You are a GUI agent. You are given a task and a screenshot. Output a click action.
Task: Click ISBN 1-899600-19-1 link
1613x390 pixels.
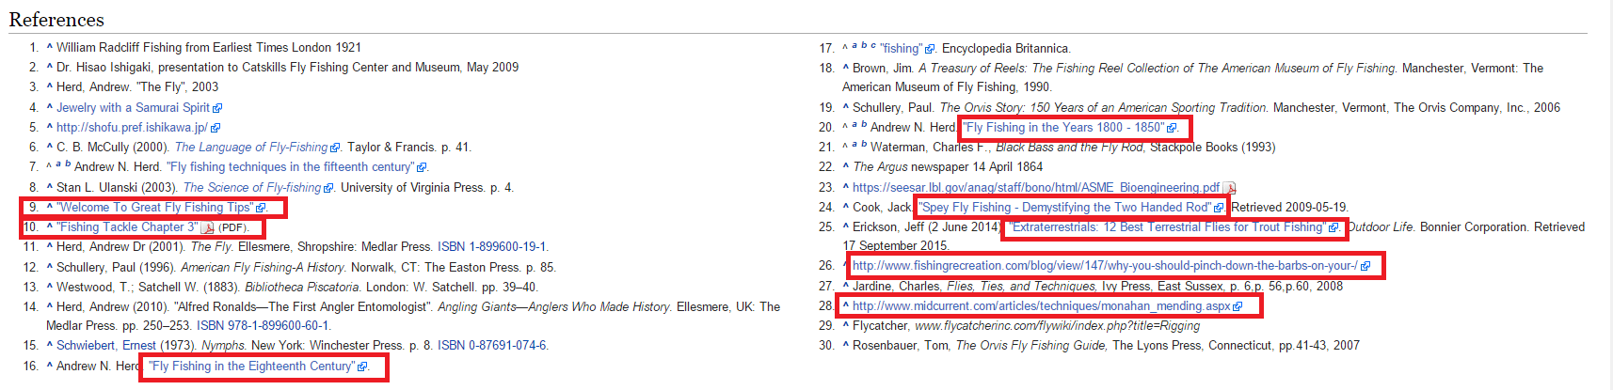492,247
